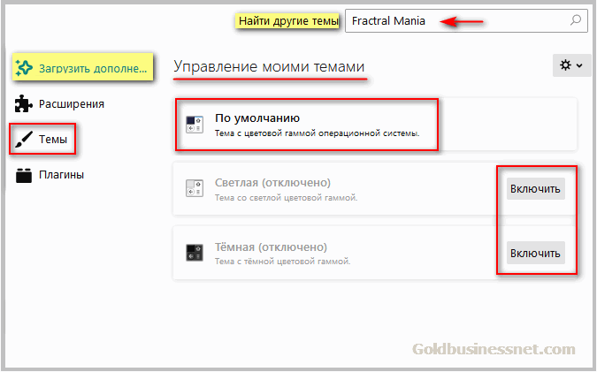
Task: Click Тема с тёмной цветовой гаммой description
Action: (x=282, y=262)
